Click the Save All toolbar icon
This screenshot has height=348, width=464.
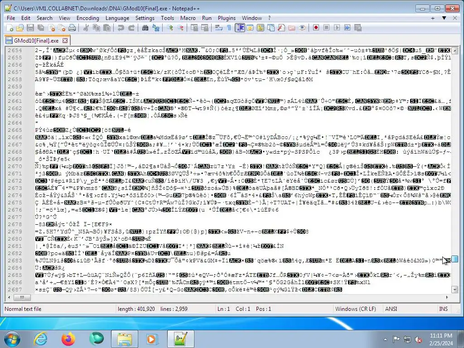(x=40, y=28)
